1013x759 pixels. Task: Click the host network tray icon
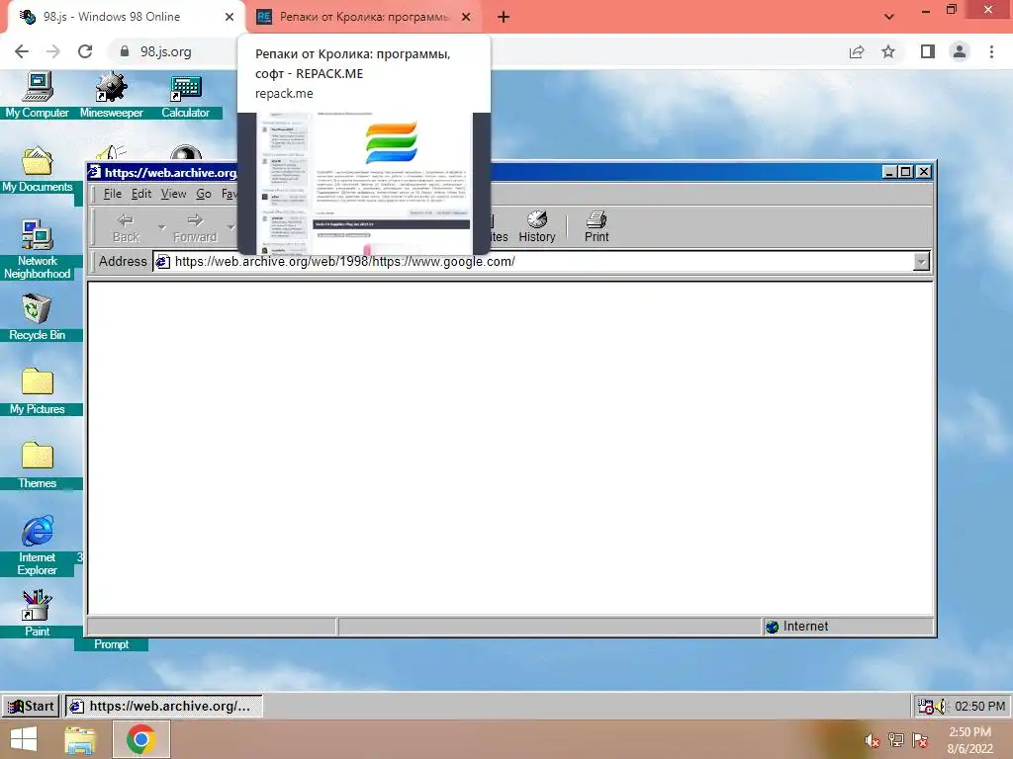coord(896,740)
